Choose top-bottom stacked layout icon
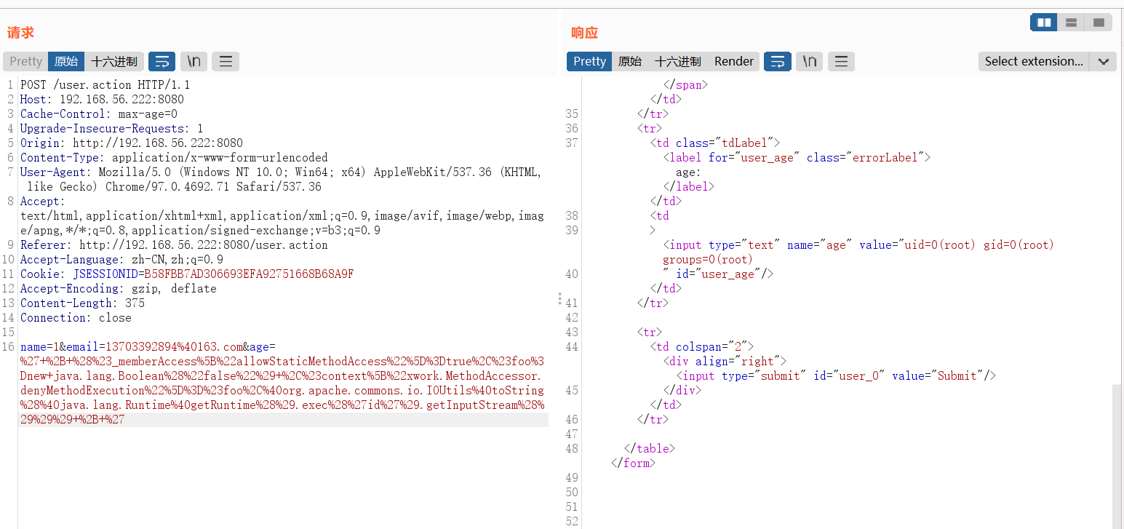 pos(1071,23)
